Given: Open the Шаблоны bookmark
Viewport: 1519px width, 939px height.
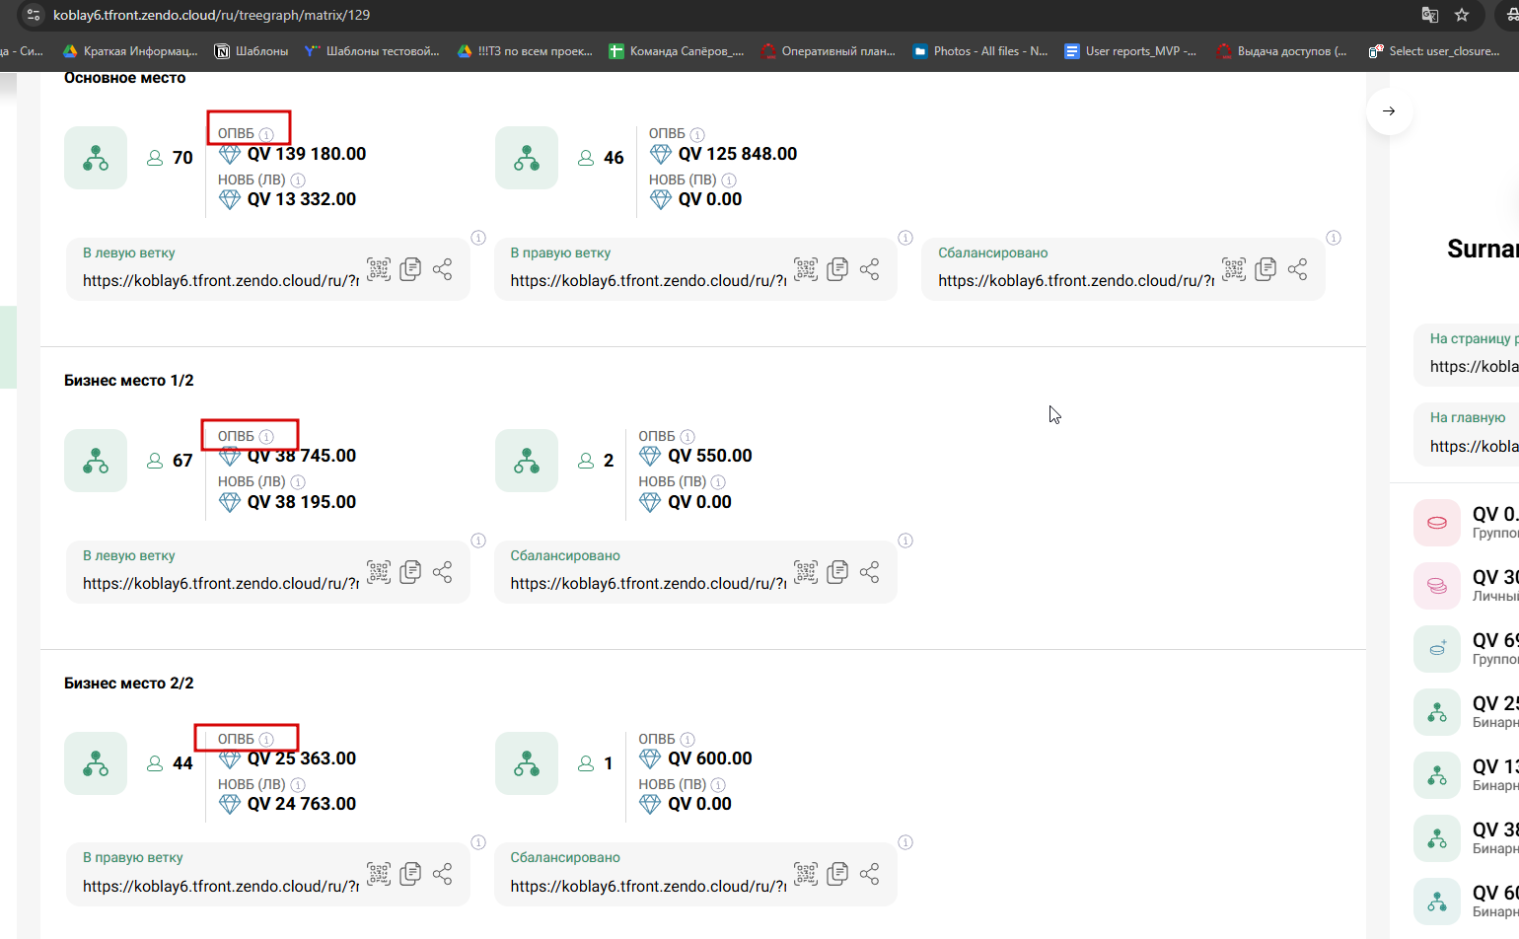Looking at the screenshot, I should (252, 50).
